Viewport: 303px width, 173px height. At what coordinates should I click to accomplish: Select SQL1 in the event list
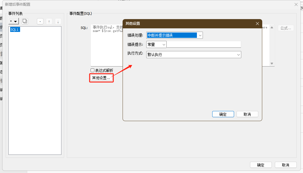click(15, 30)
